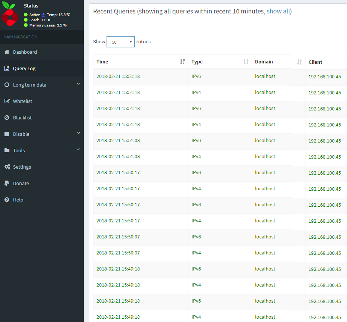The image size is (347, 322).
Task: Click the Client column header
Action: point(315,62)
